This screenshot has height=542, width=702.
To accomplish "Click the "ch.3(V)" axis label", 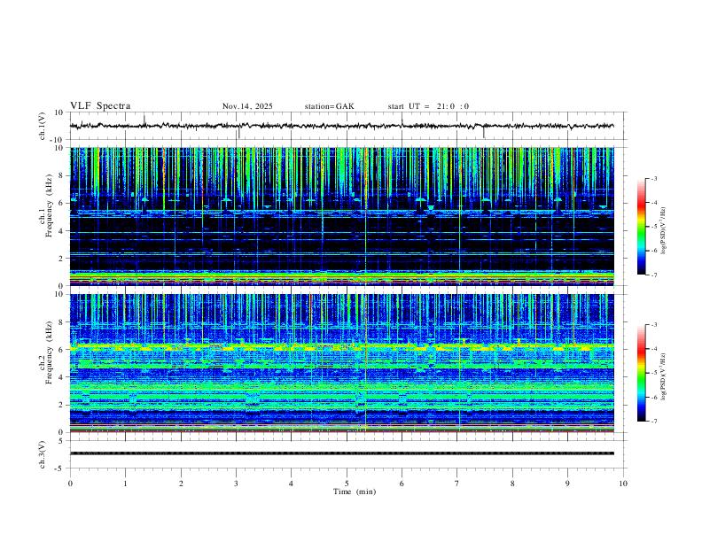I will coord(42,454).
